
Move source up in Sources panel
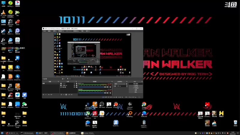[69, 95]
